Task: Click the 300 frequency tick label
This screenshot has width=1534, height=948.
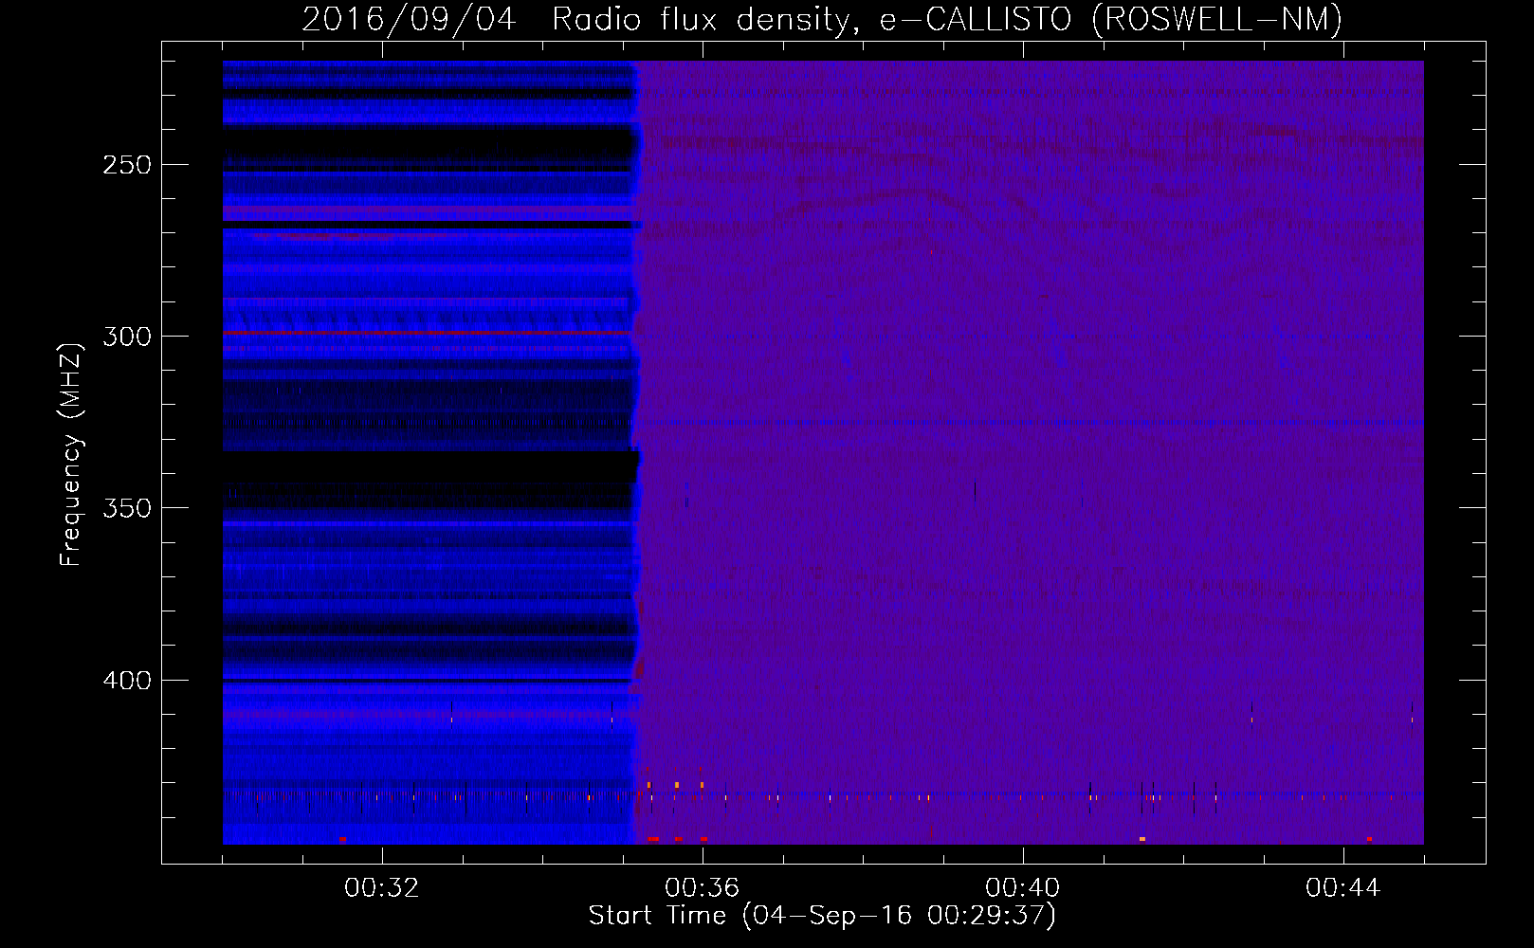Action: tap(127, 337)
